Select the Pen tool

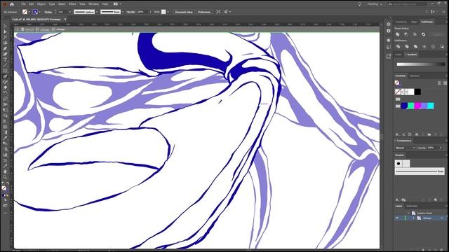pos(5,48)
